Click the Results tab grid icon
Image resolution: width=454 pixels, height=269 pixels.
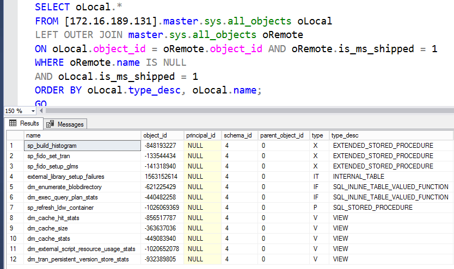tap(13, 123)
